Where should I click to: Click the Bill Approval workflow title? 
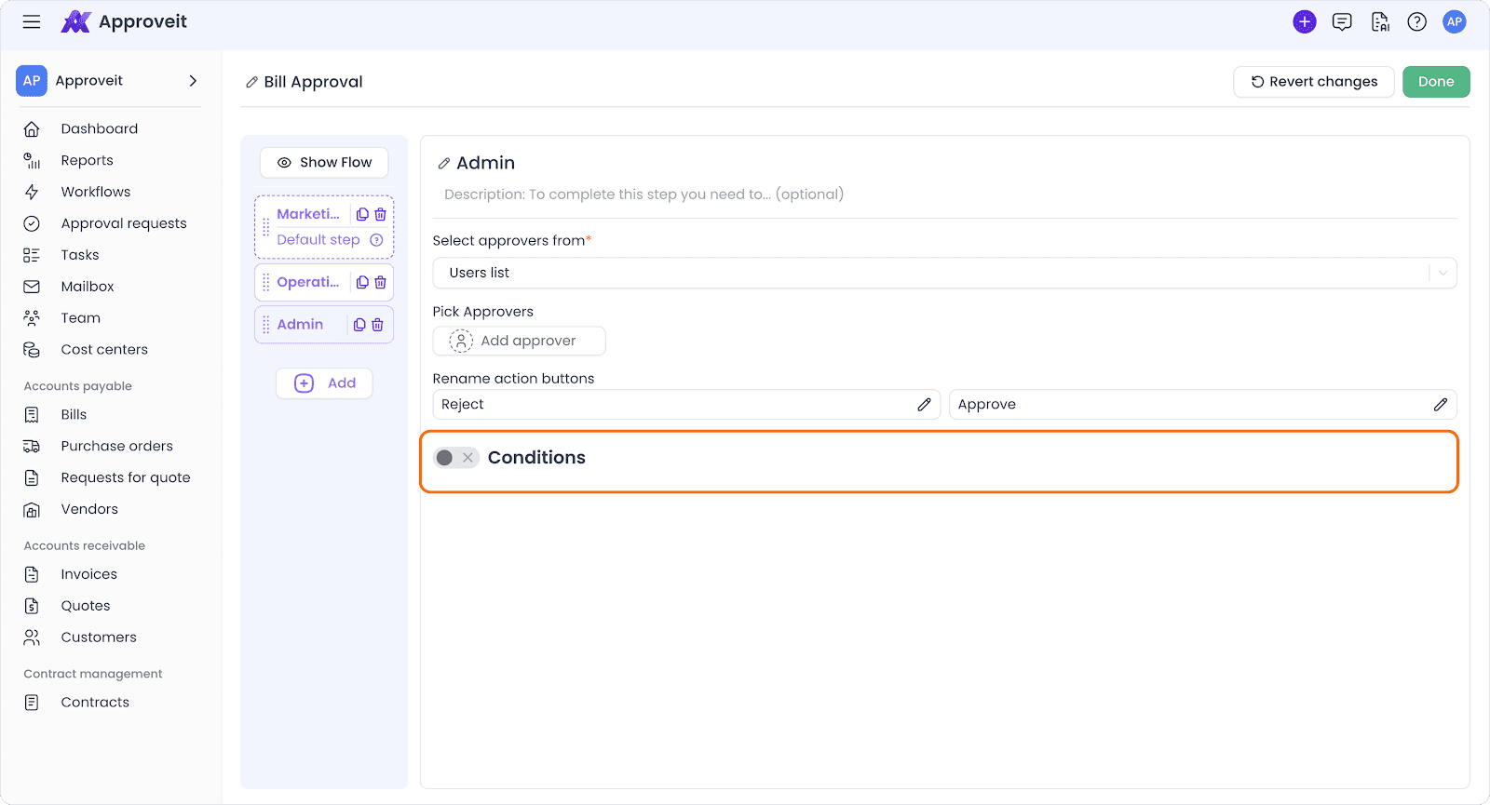tap(314, 82)
